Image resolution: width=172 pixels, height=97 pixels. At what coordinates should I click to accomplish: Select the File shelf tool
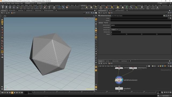pos(67,8)
